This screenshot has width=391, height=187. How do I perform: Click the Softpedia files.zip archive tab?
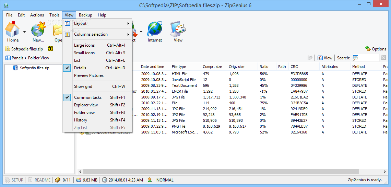pyautogui.click(x=24, y=49)
